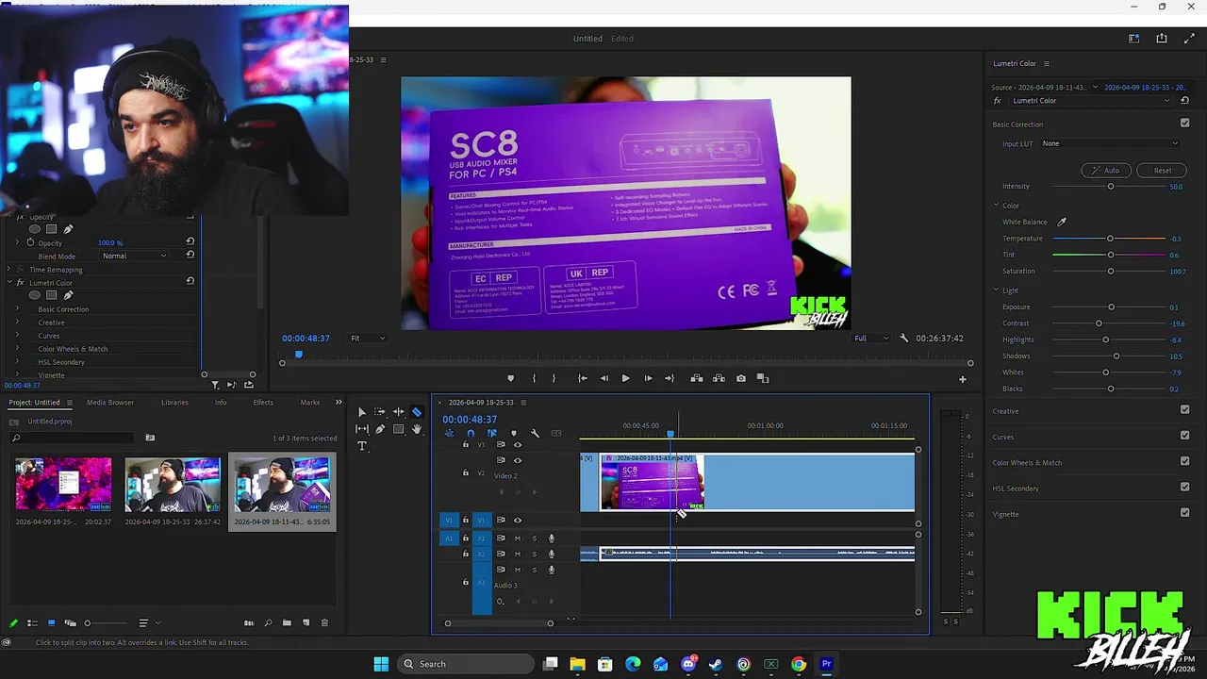Click Reset button in Lumetri
This screenshot has height=679, width=1207.
1162,171
